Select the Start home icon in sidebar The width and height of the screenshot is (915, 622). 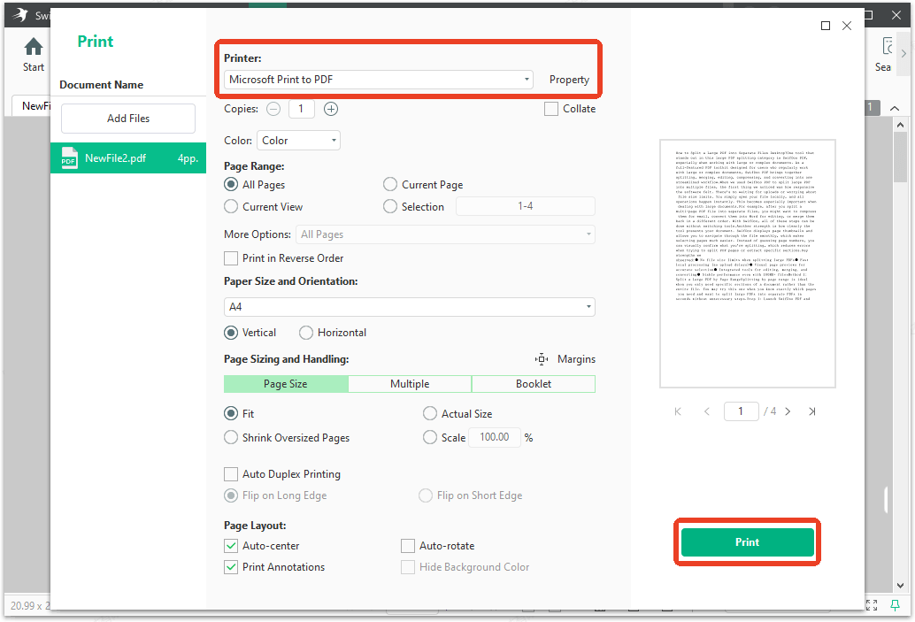33,46
